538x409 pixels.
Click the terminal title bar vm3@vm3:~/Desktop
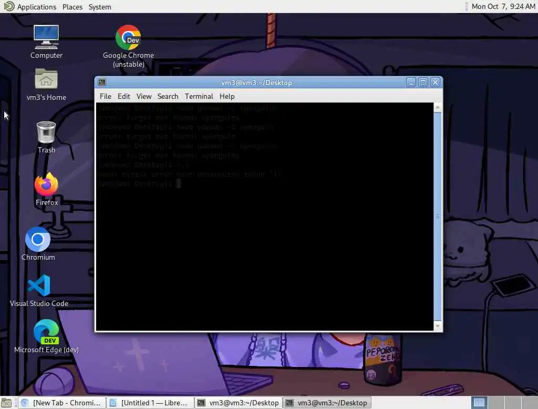256,83
